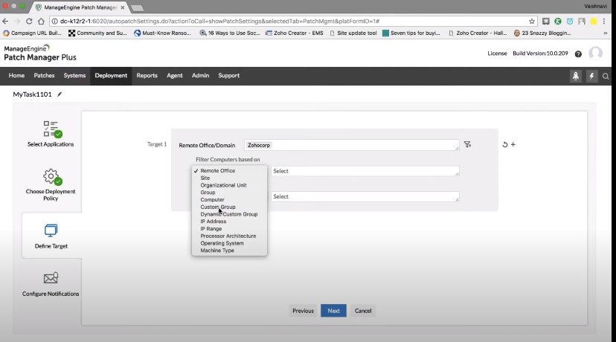Choose Processor Architecture filter option
The image size is (616, 342).
pos(229,236)
